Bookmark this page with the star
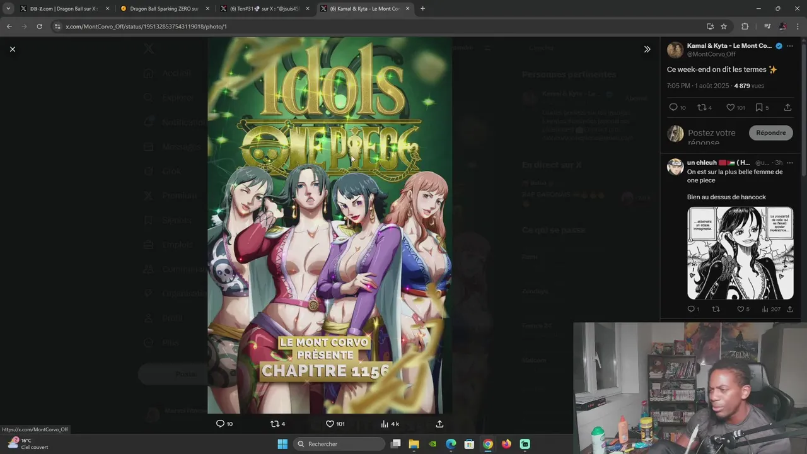The height and width of the screenshot is (454, 807). pyautogui.click(x=724, y=26)
